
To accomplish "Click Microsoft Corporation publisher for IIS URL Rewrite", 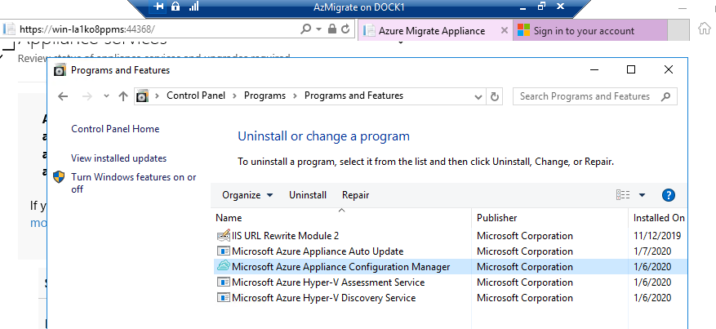I will coord(525,236).
